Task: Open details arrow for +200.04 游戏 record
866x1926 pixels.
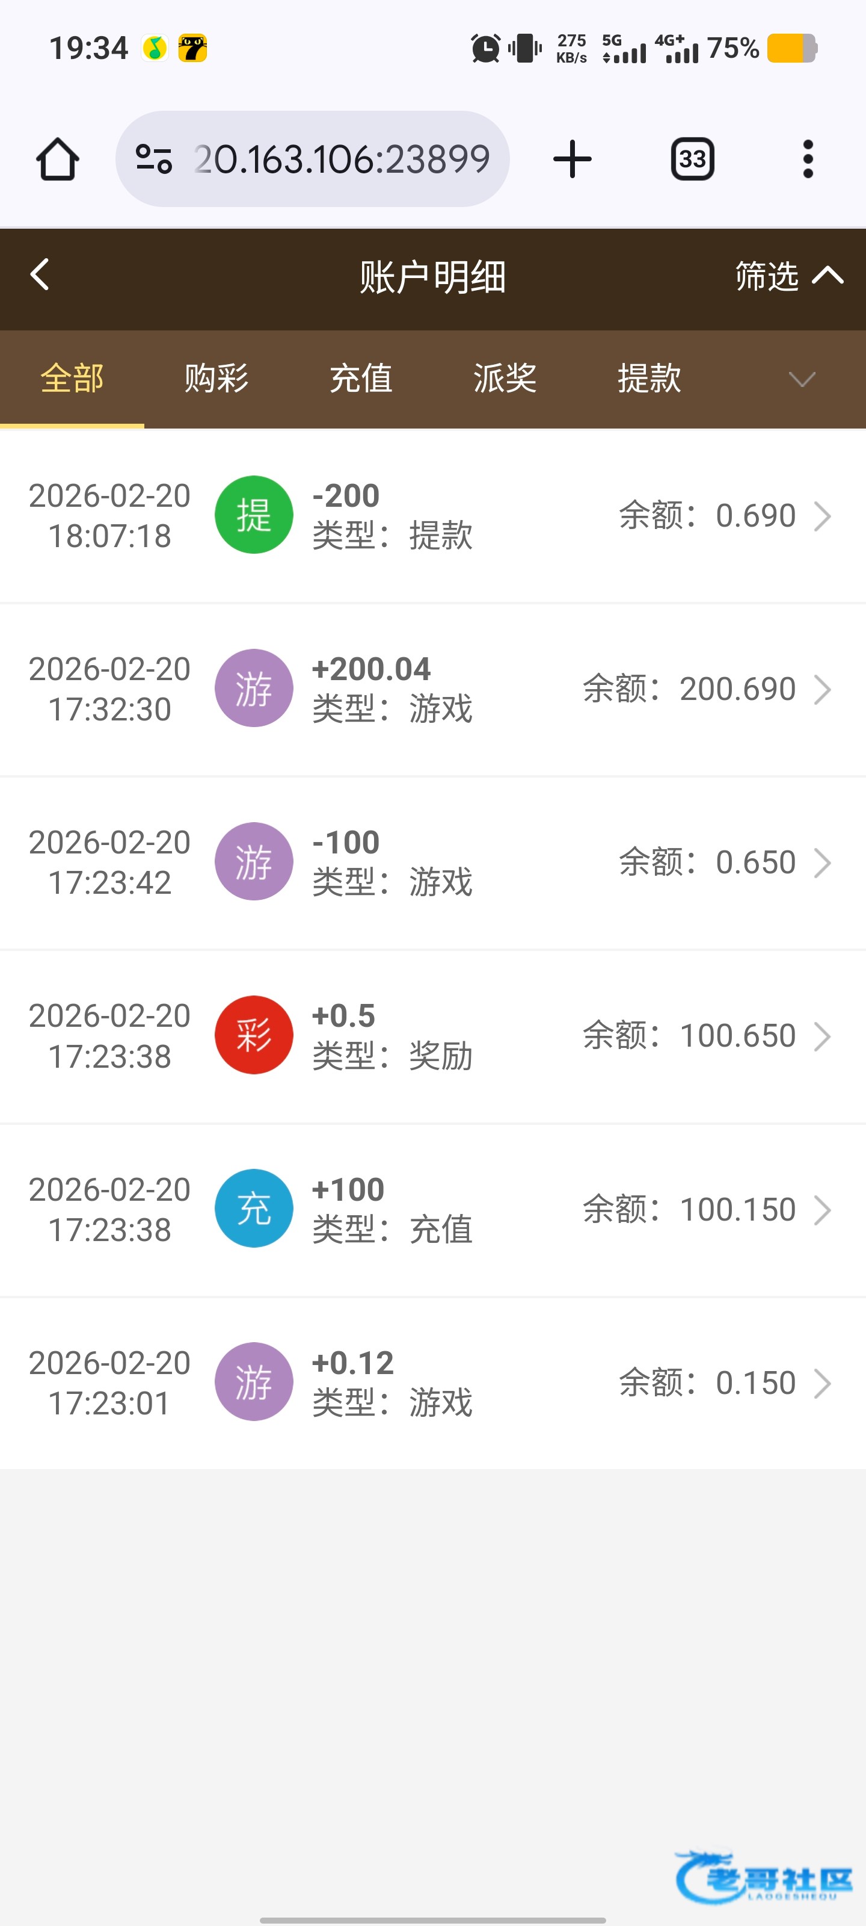Action: coord(822,689)
